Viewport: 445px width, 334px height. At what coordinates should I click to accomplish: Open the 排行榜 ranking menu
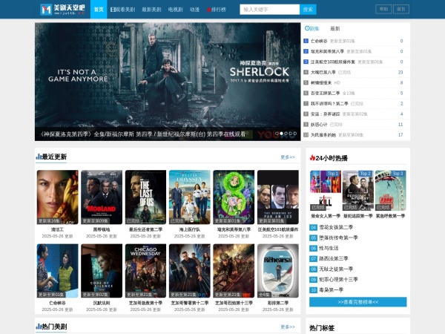[x=217, y=10]
